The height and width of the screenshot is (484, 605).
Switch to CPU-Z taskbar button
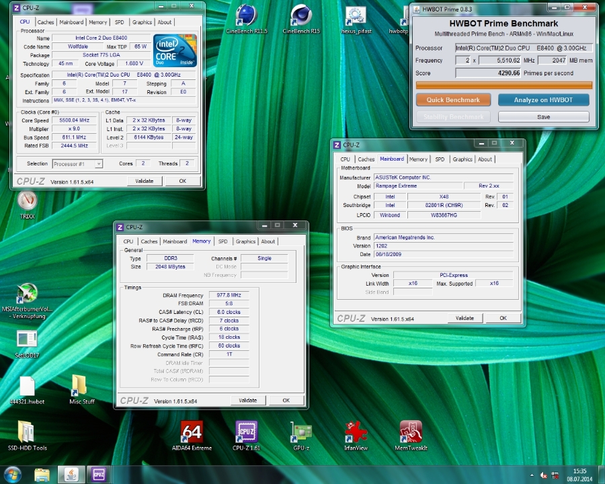[99, 475]
